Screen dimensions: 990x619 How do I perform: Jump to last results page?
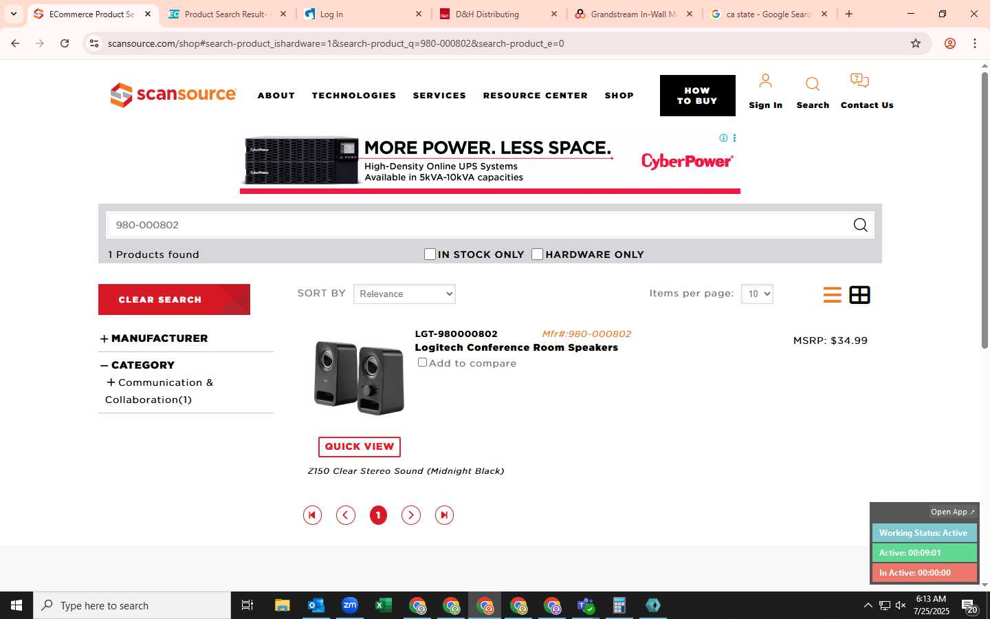pyautogui.click(x=444, y=515)
